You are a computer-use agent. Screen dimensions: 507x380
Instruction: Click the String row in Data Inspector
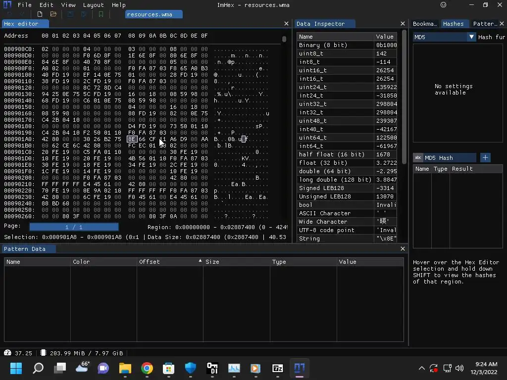coord(347,238)
